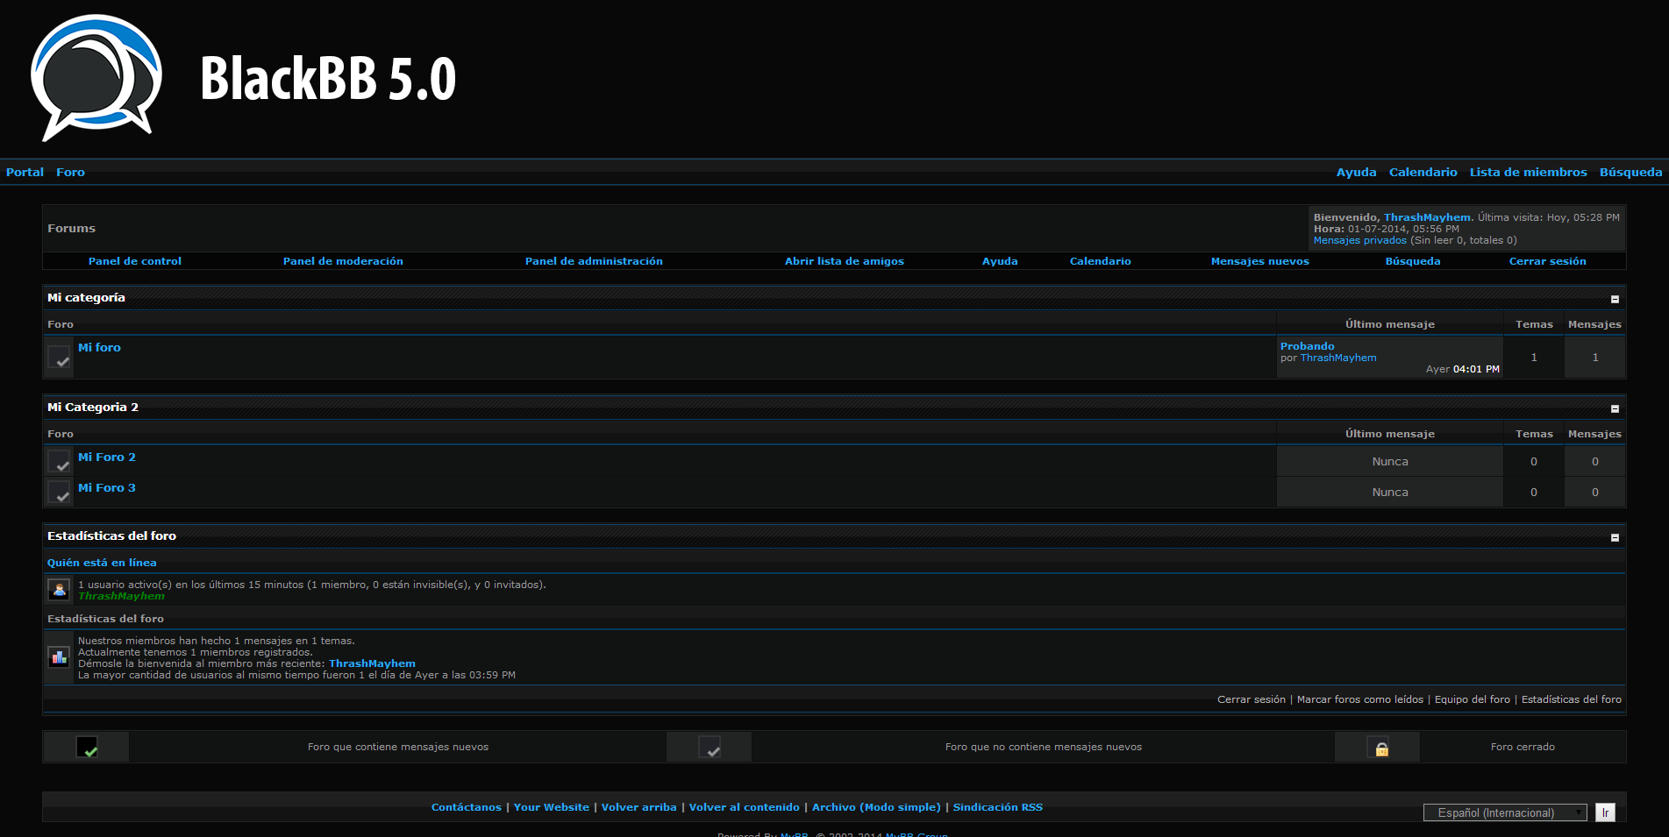Screen dimensions: 1669x837
Task: Click the forum statistics chart icon
Action: click(x=60, y=656)
